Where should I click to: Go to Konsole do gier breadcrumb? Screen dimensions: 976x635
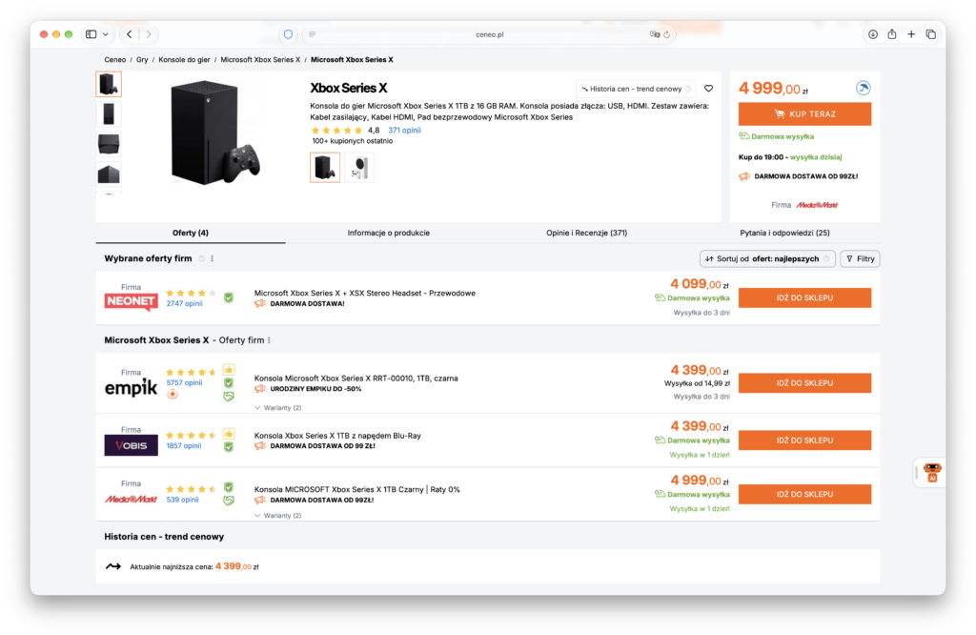[x=184, y=60]
